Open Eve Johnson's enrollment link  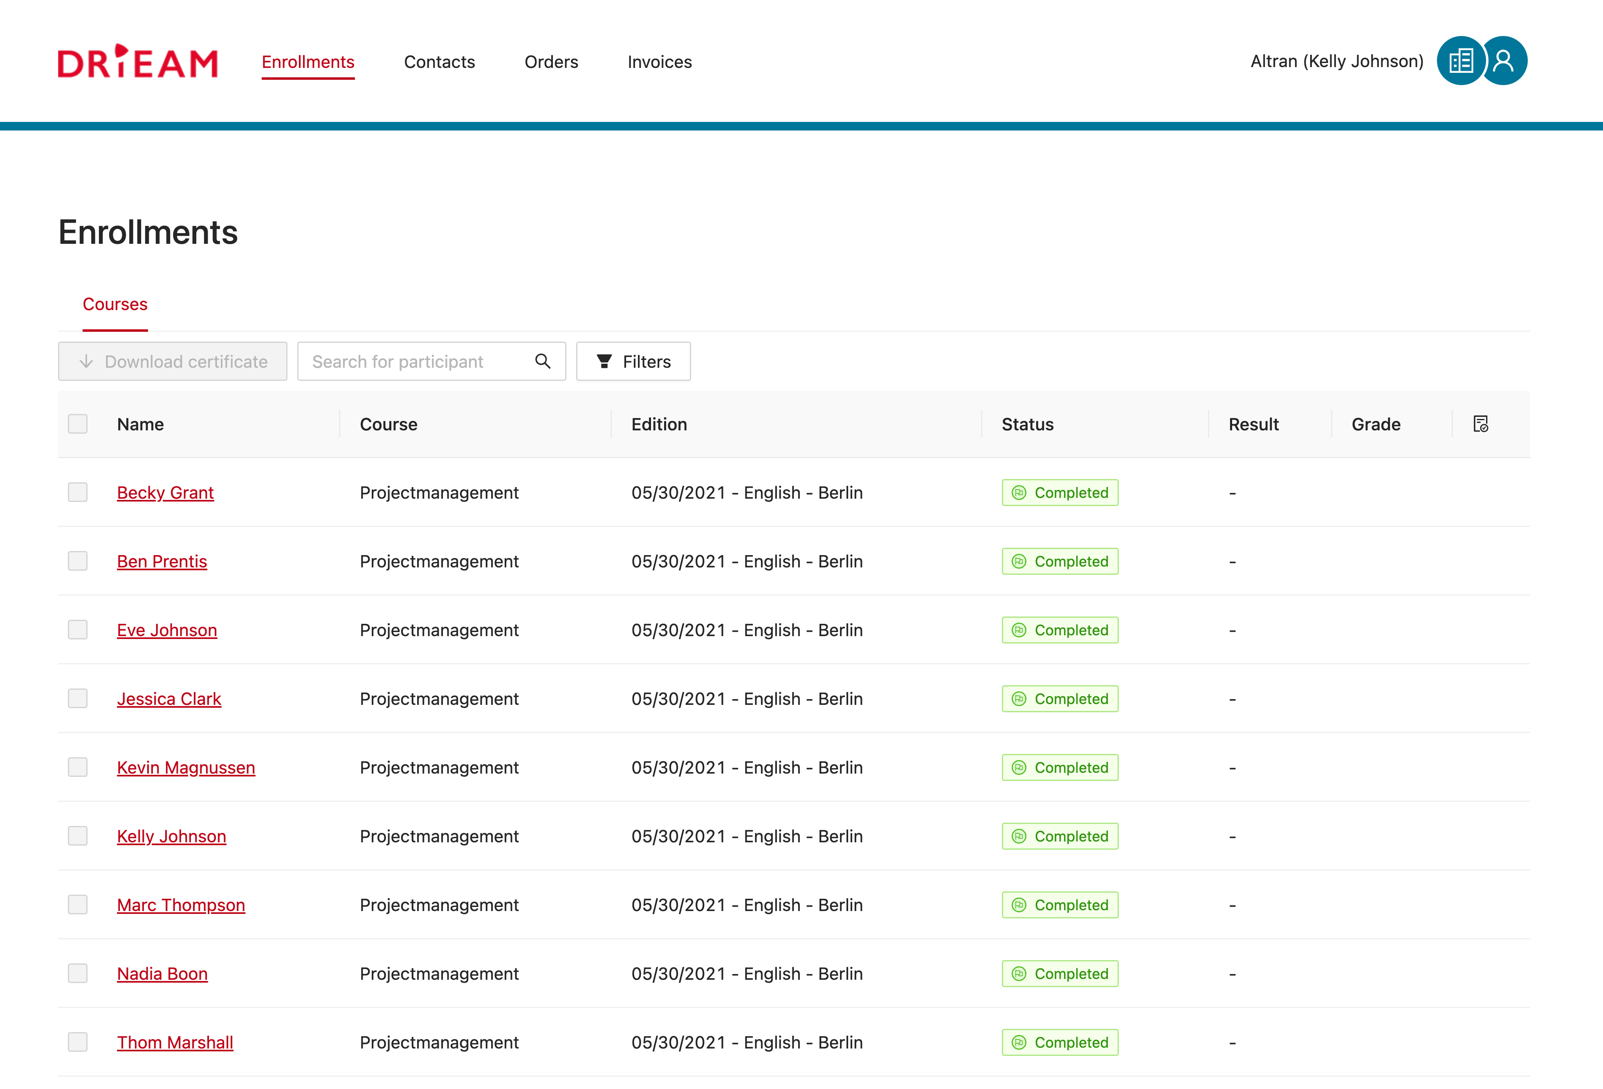click(x=167, y=630)
